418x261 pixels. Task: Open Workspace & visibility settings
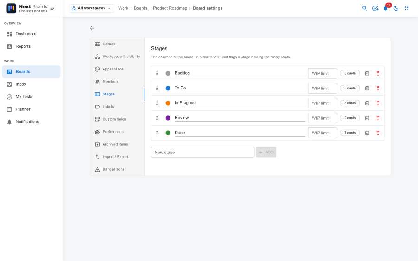(118, 57)
